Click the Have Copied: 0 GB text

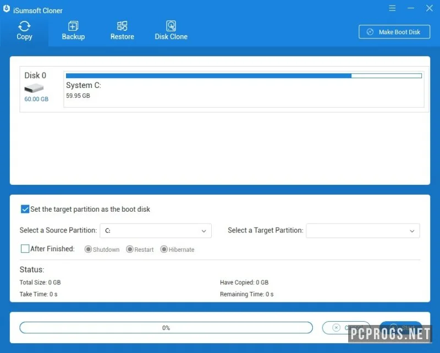(x=244, y=282)
